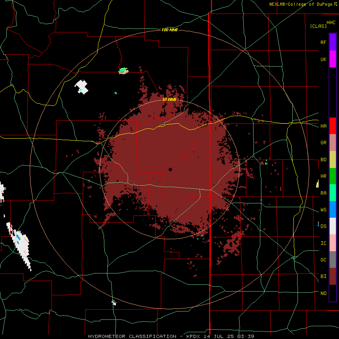Click the [CLAS] legend header

click(318, 26)
